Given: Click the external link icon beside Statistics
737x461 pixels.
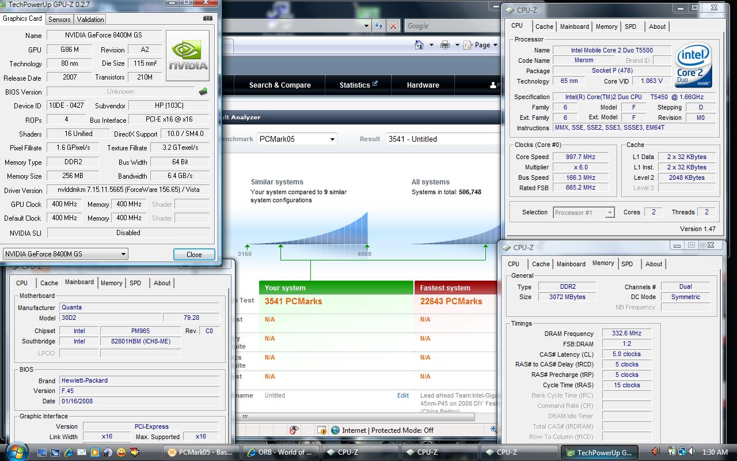Looking at the screenshot, I should pyautogui.click(x=375, y=84).
